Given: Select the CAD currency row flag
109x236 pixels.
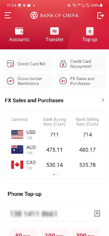Looking at the screenshot, I should (17, 165).
